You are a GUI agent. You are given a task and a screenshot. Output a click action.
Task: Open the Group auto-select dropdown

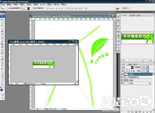pos(28,8)
